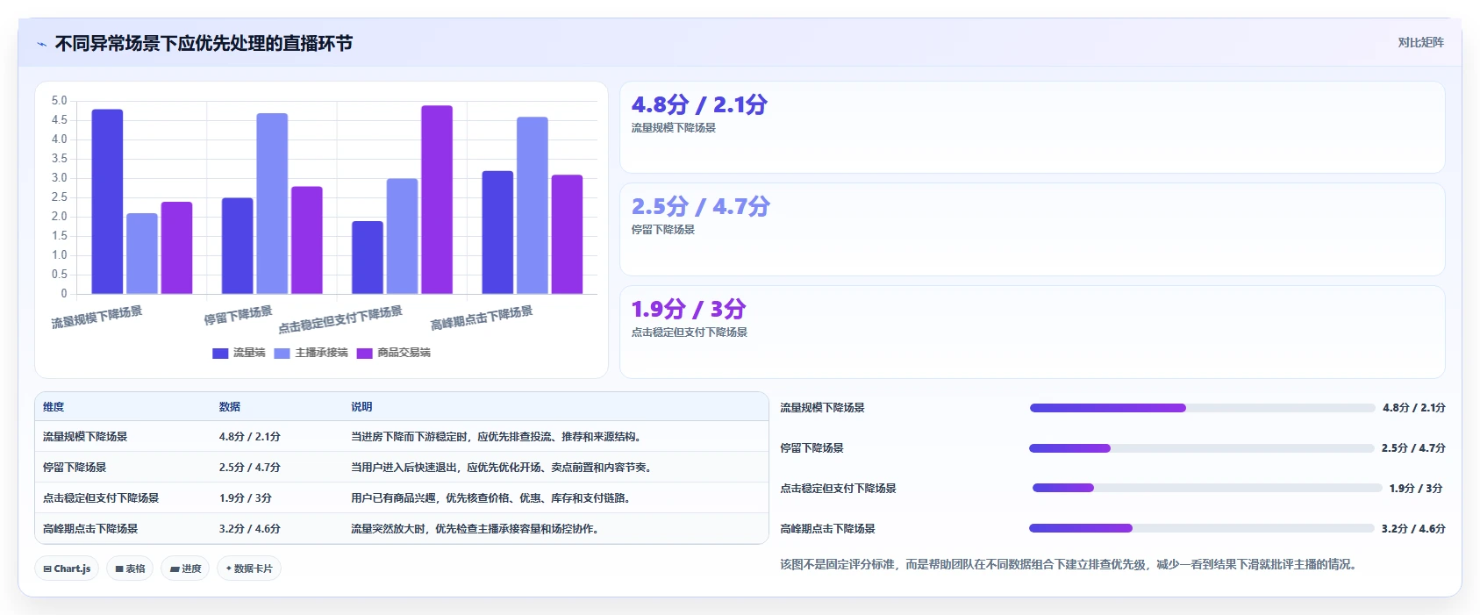Click the 1.9分 / 3分 value beside progress bar

point(1416,489)
